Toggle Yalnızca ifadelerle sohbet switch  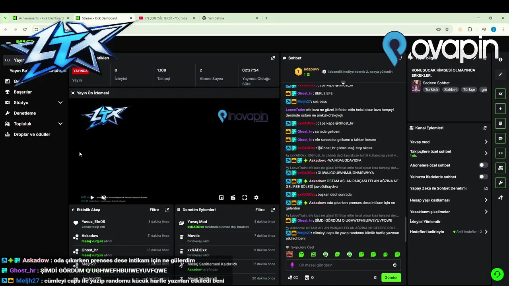click(x=483, y=177)
